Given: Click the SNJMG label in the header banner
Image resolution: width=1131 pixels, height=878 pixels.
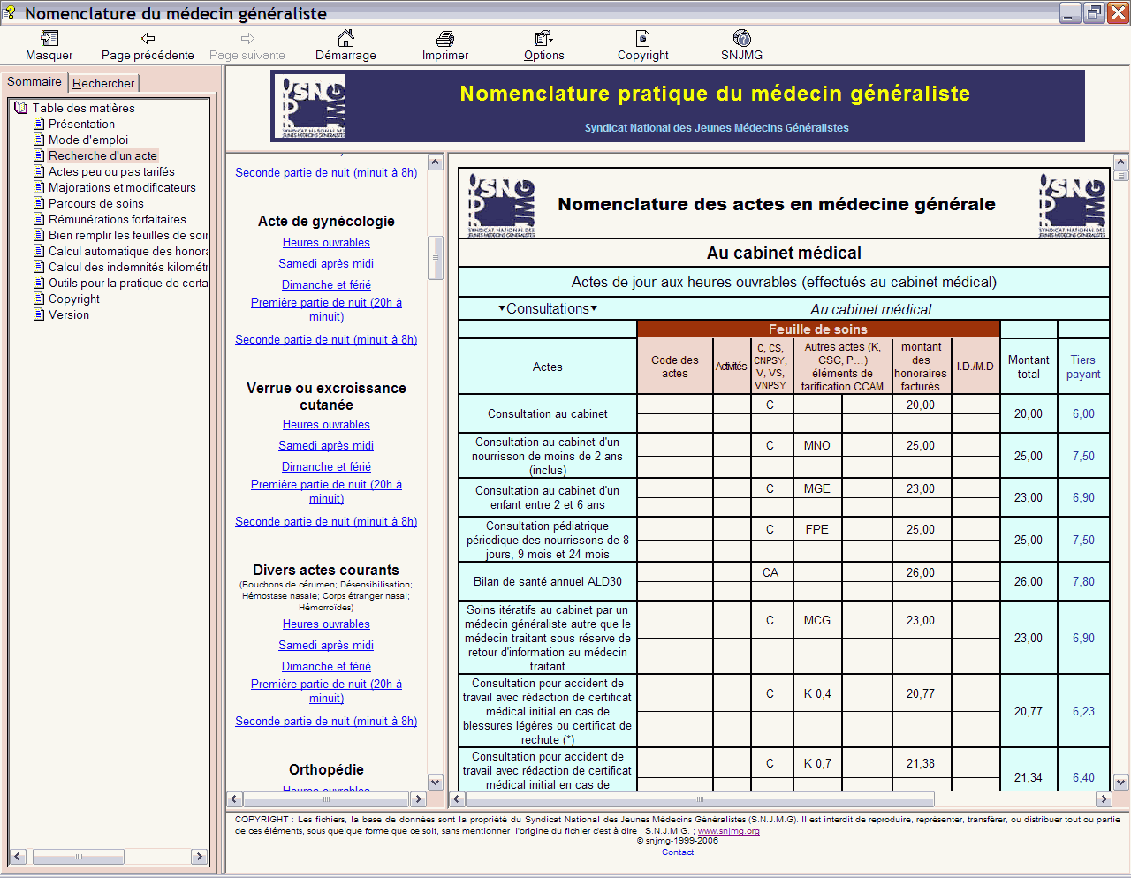Looking at the screenshot, I should (717, 127).
